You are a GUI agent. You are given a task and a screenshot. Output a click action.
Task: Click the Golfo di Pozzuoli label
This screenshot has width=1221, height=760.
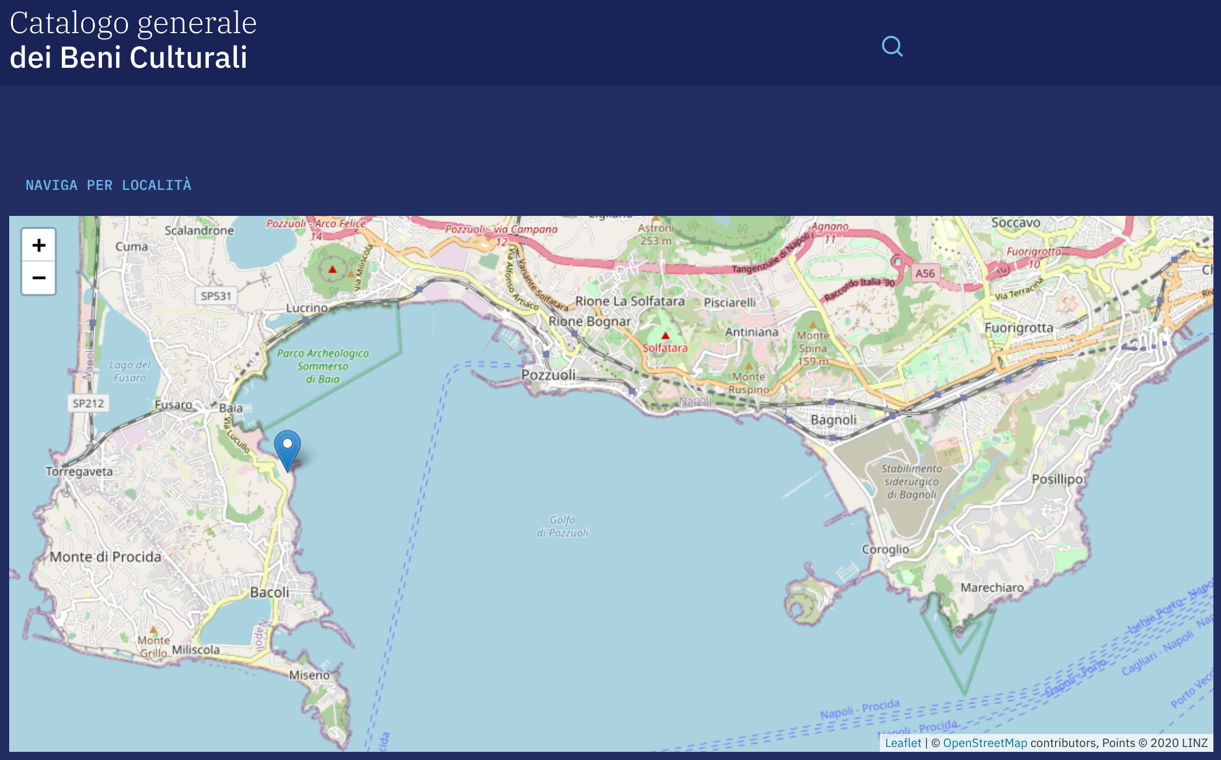click(562, 526)
